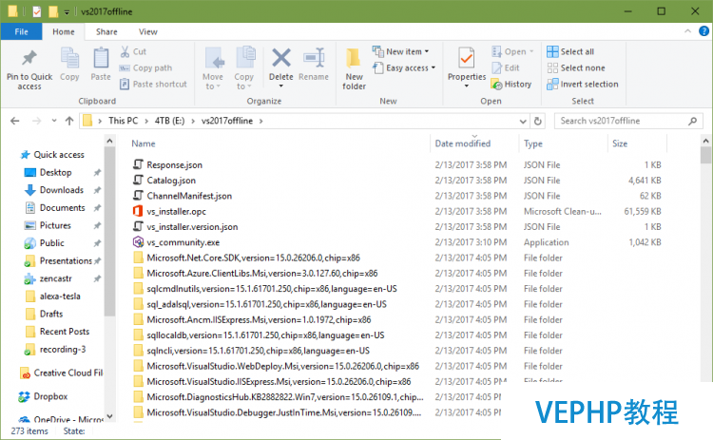Open Quick access in navigation pane
The width and height of the screenshot is (713, 440).
(52, 155)
